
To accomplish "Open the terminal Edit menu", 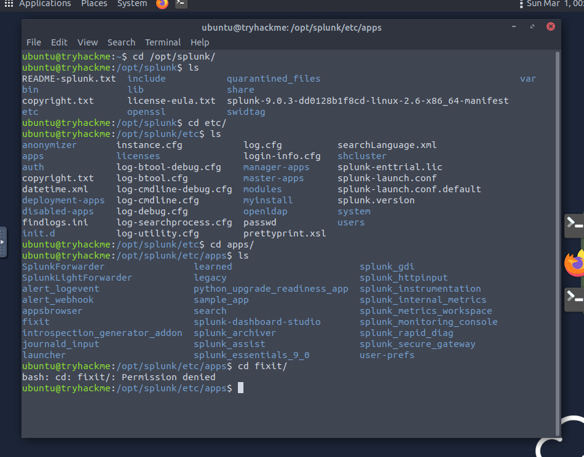I will coord(60,42).
